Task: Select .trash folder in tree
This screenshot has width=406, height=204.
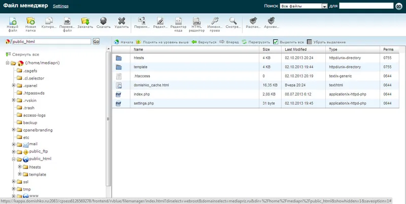Action: (29, 108)
